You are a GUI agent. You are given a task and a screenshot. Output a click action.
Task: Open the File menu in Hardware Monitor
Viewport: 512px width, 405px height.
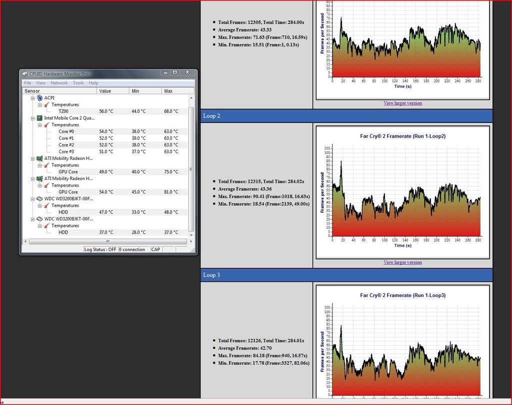pyautogui.click(x=28, y=83)
